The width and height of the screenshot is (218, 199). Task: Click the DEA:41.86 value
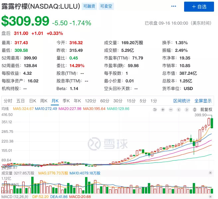coord(59,197)
